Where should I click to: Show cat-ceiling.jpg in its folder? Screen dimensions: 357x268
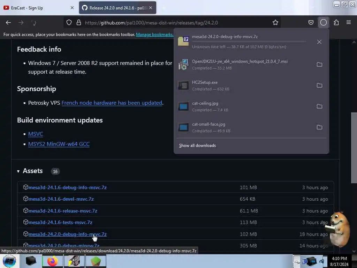(319, 106)
